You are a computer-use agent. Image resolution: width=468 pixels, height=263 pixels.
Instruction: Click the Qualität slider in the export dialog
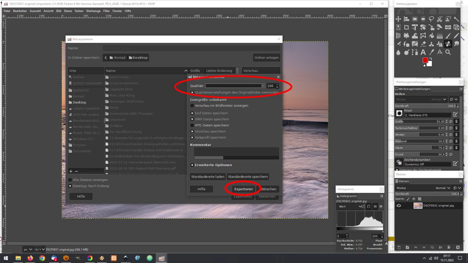tap(235, 86)
